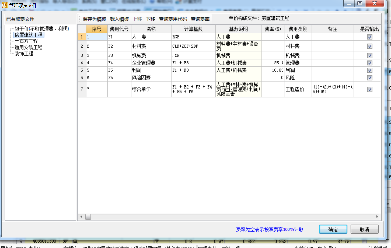Screen dimensions: 391x248
Task: Select 通用安装工程 tree entry
Action: (x=29, y=47)
